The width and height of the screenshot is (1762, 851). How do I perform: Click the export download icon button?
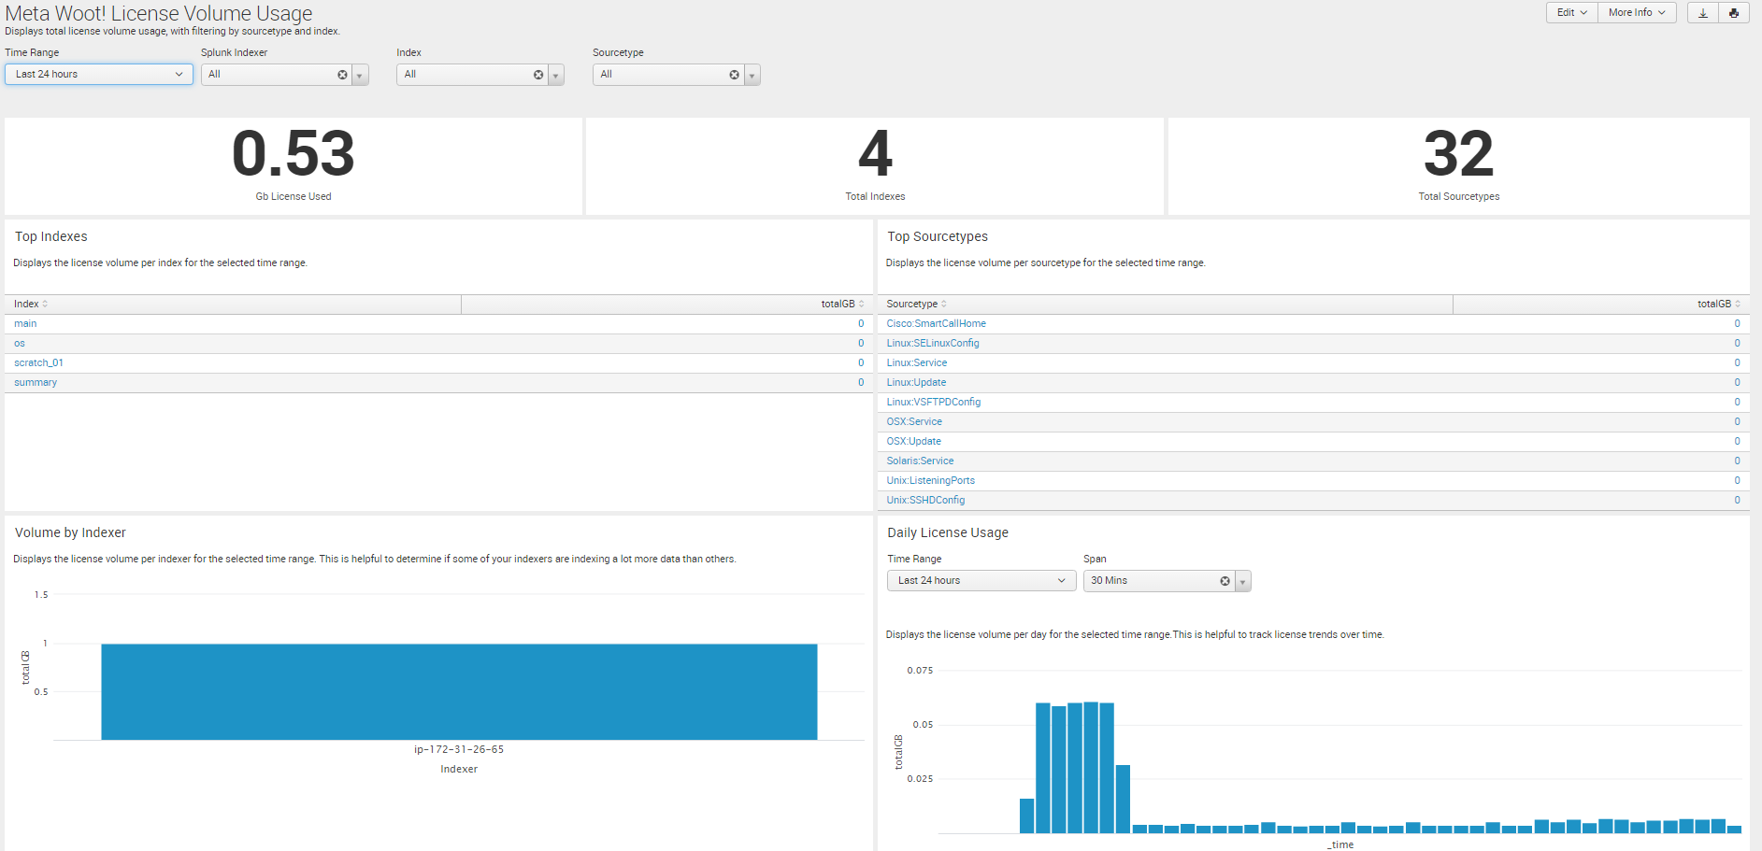point(1702,13)
